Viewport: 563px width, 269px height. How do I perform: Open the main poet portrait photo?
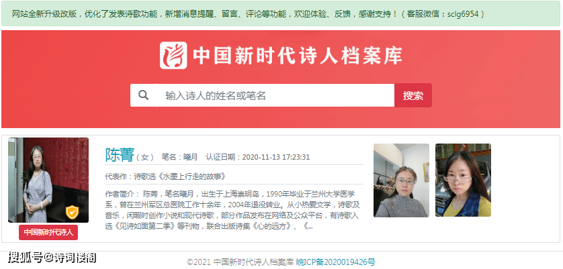click(x=48, y=180)
